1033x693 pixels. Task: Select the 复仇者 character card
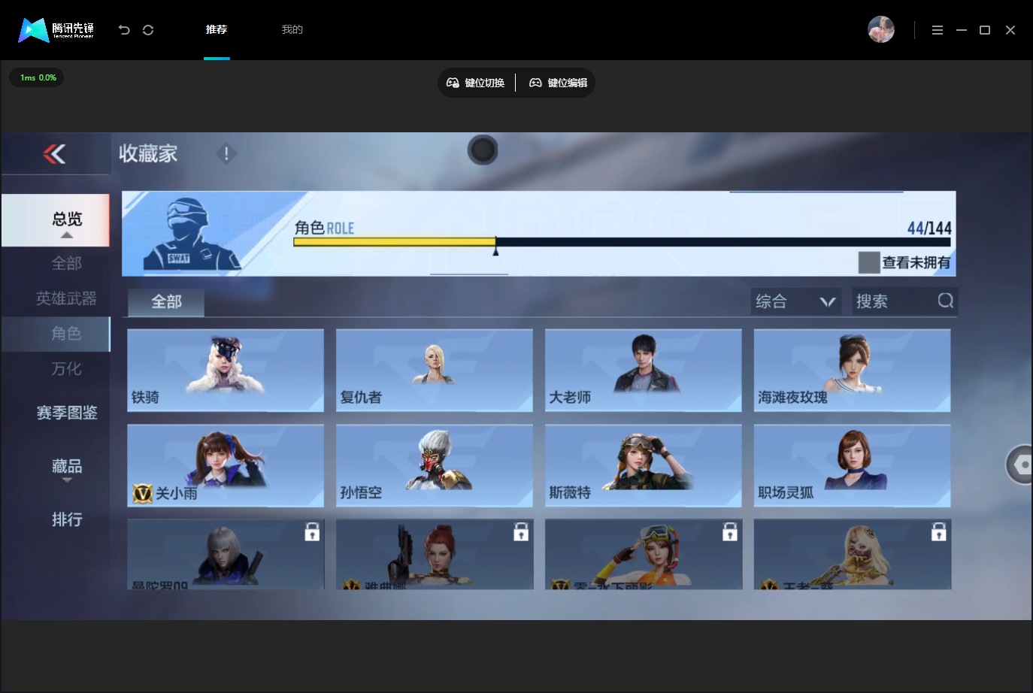435,371
